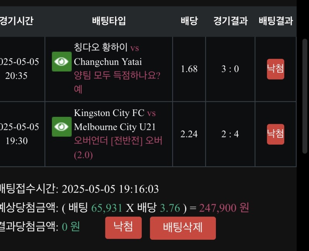Screen dimensions: 309x251
Task: Click odds value 1.68
Action: (x=189, y=69)
